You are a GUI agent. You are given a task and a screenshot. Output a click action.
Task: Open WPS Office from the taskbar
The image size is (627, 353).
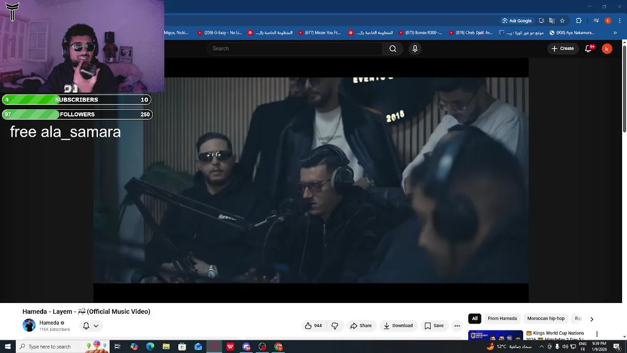(230, 347)
